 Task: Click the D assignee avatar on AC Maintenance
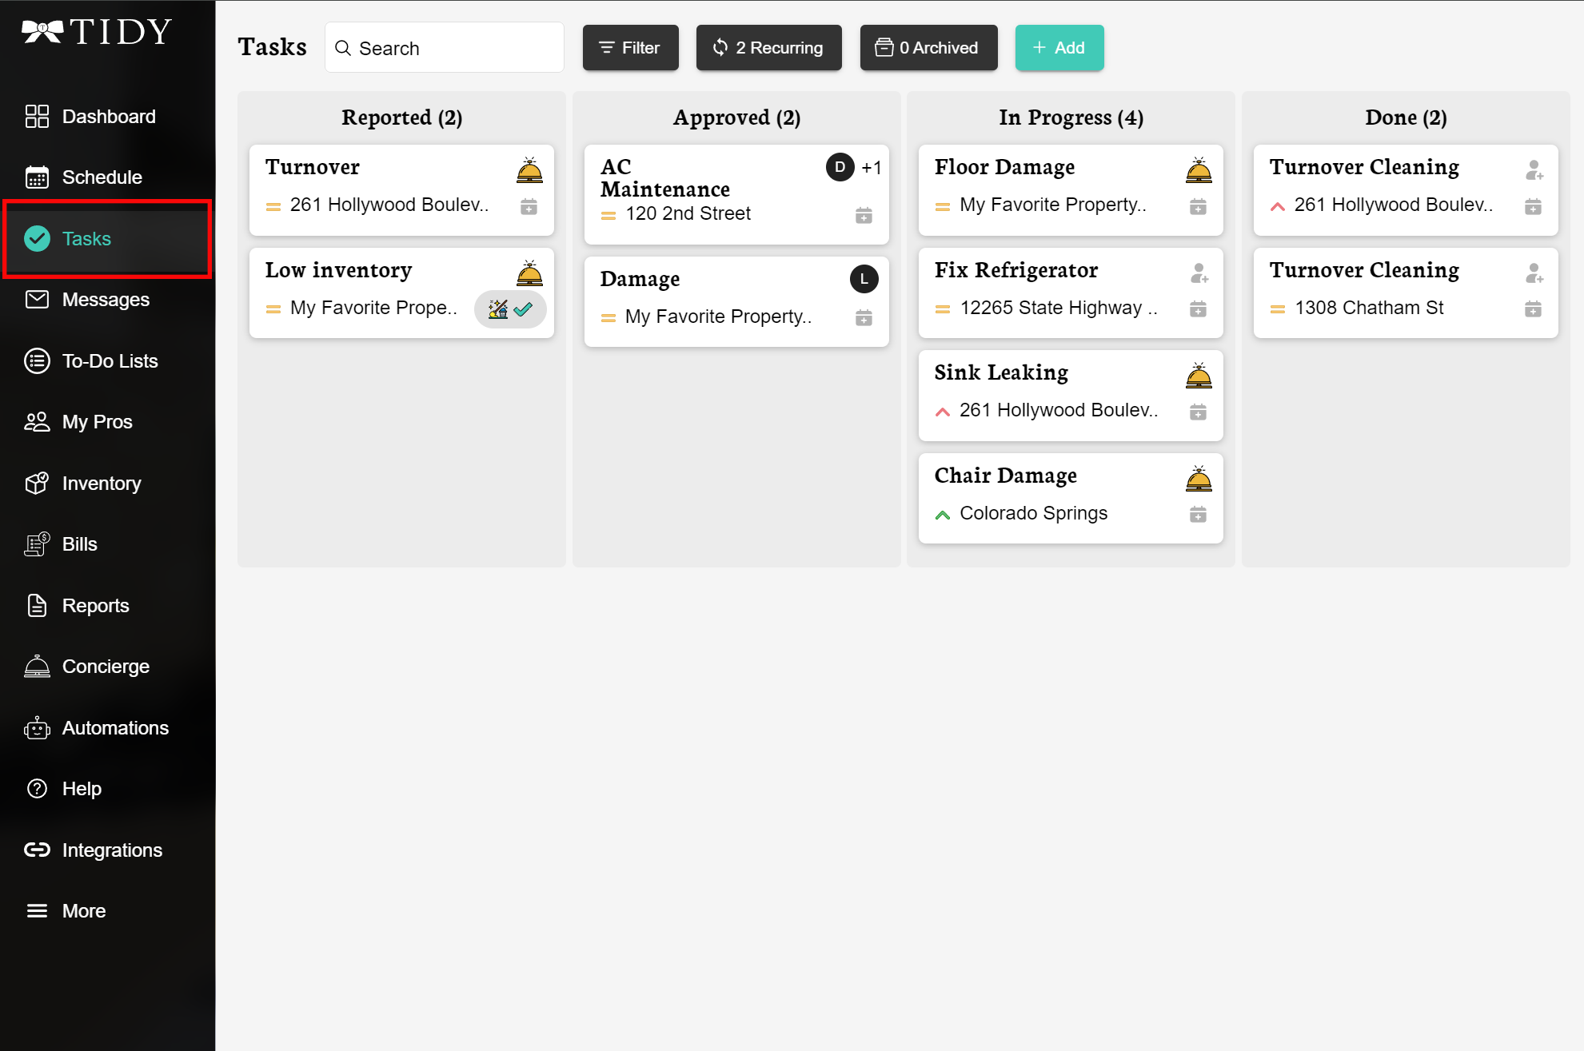[x=840, y=167]
